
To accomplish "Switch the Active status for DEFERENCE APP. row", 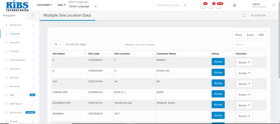I will pyautogui.click(x=218, y=104).
